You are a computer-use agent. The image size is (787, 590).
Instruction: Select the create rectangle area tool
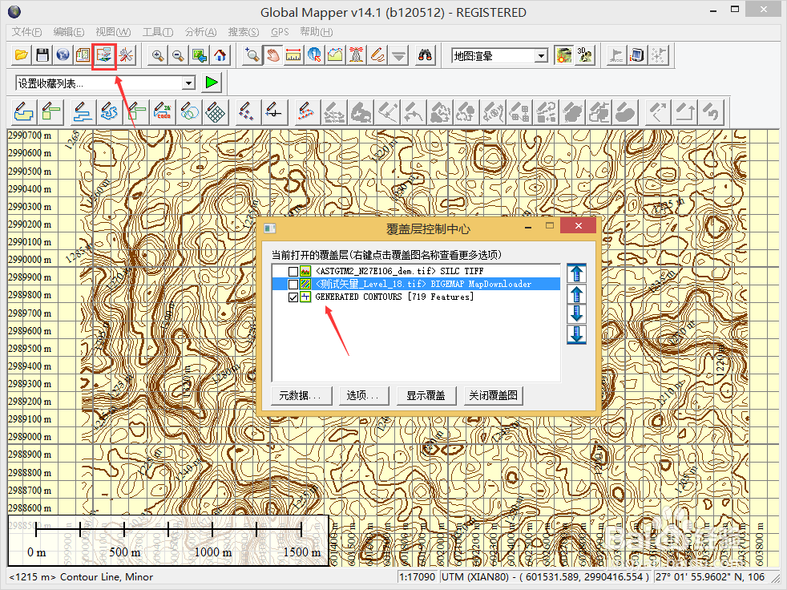pos(51,111)
